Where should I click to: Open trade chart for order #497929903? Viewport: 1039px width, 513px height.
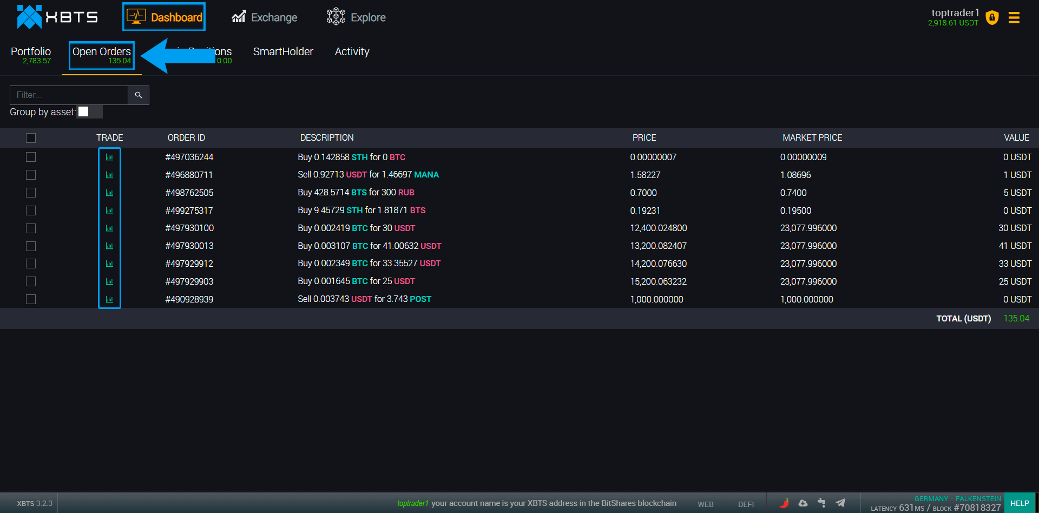click(109, 281)
